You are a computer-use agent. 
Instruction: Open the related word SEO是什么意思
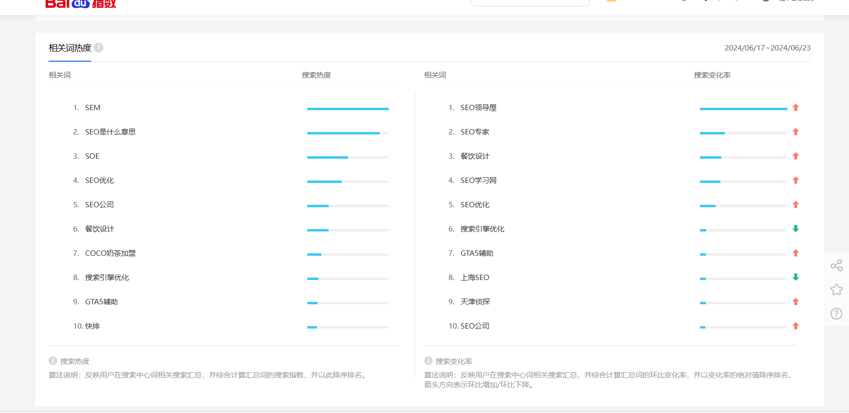(x=110, y=132)
